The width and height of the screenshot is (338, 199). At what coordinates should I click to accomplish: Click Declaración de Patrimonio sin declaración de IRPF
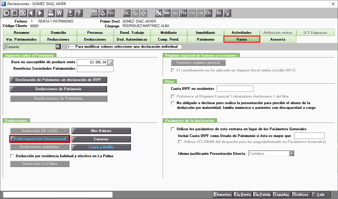[x=58, y=80]
